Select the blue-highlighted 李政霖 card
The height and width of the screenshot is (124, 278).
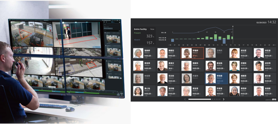click(x=216, y=79)
